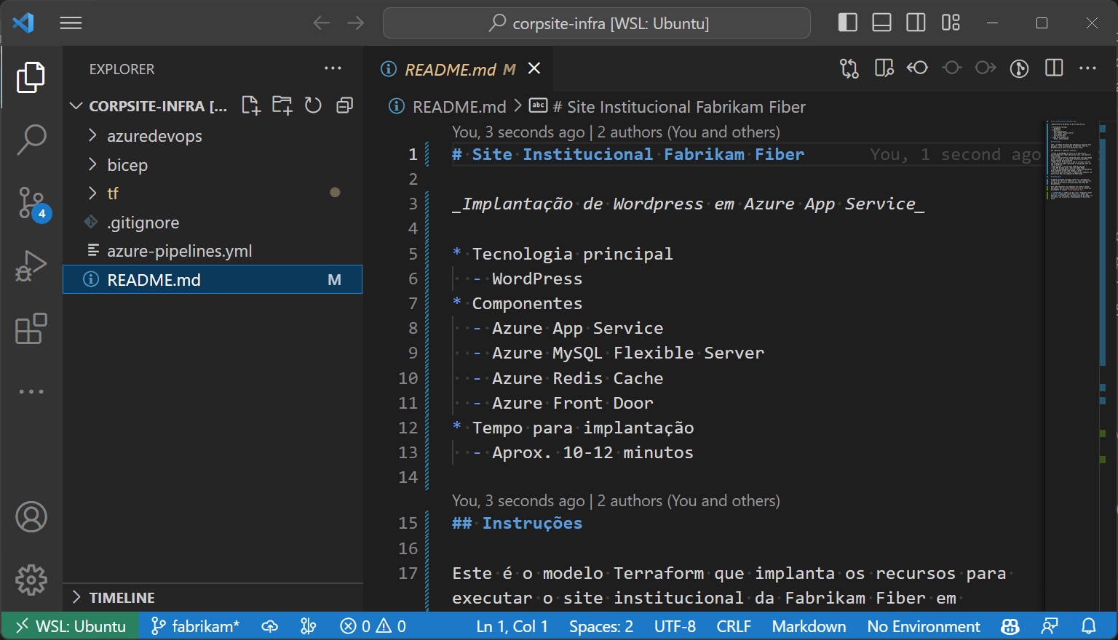Toggle the bottom panel visibility
The image size is (1118, 640).
[881, 23]
